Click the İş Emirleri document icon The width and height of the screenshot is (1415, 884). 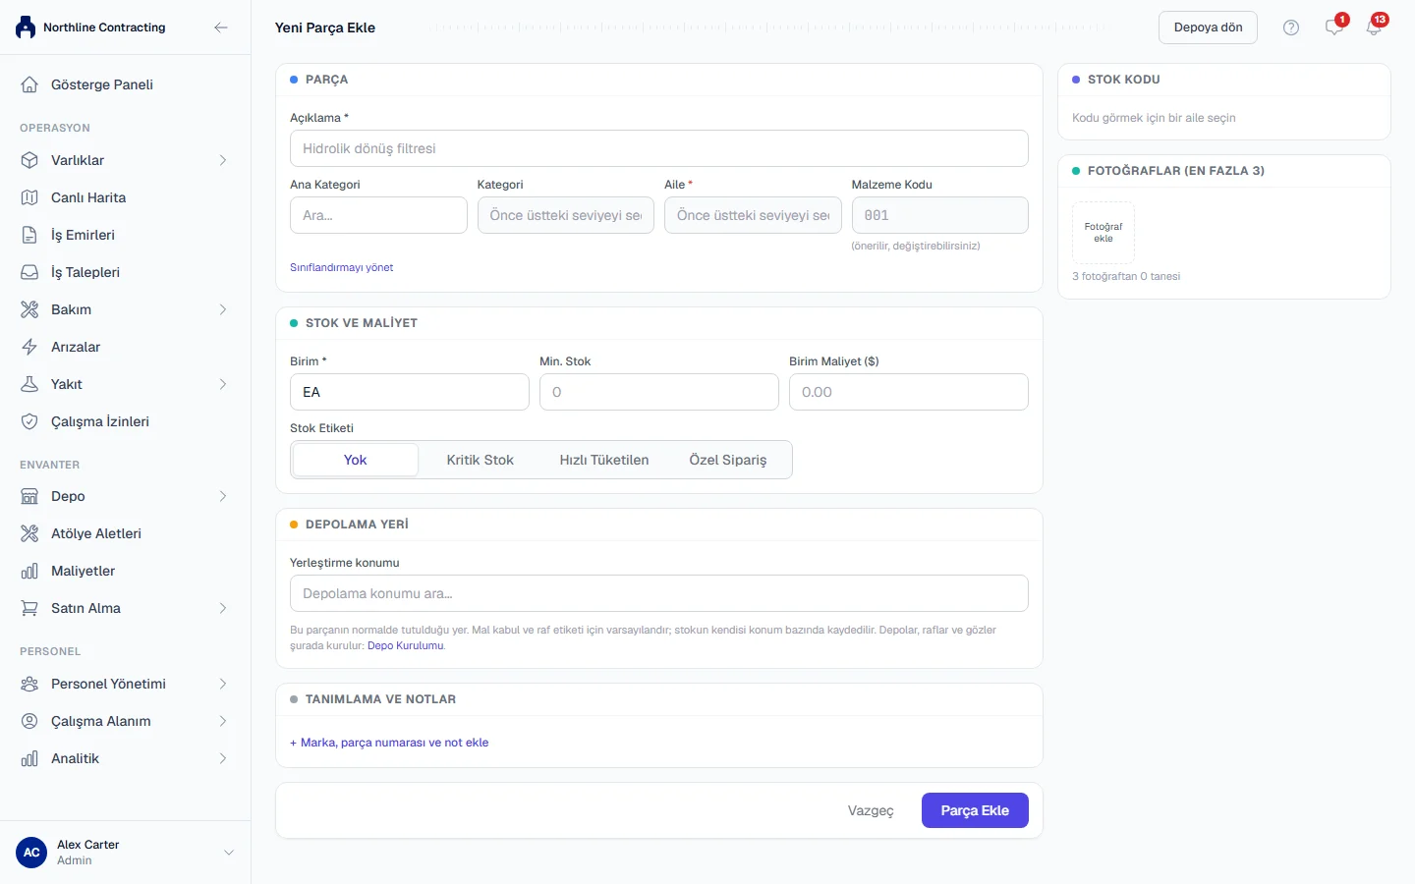coord(29,235)
